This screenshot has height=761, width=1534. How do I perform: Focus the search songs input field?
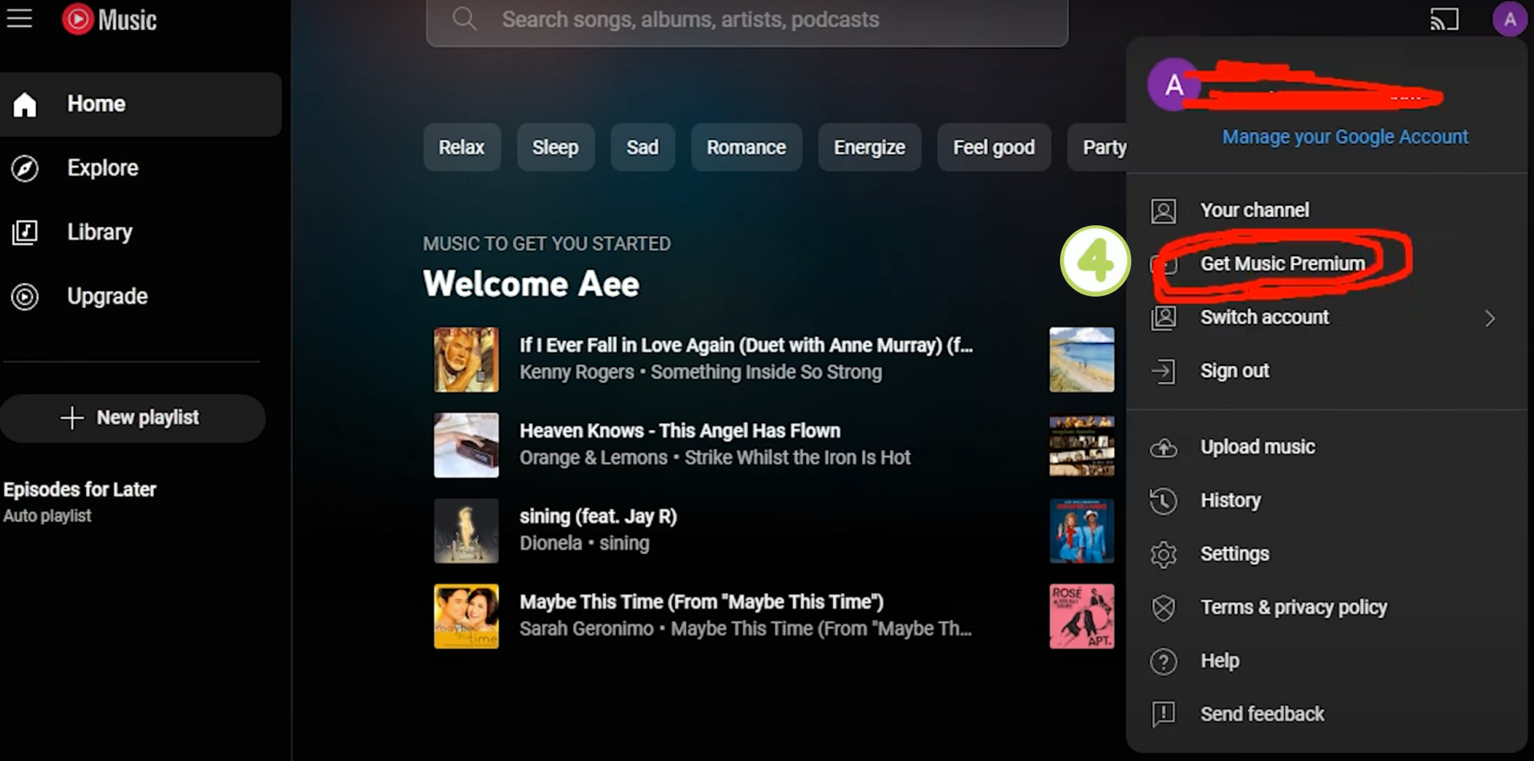coord(747,20)
